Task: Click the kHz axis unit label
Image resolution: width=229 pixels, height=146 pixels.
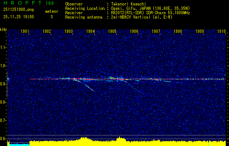Action: (3, 30)
